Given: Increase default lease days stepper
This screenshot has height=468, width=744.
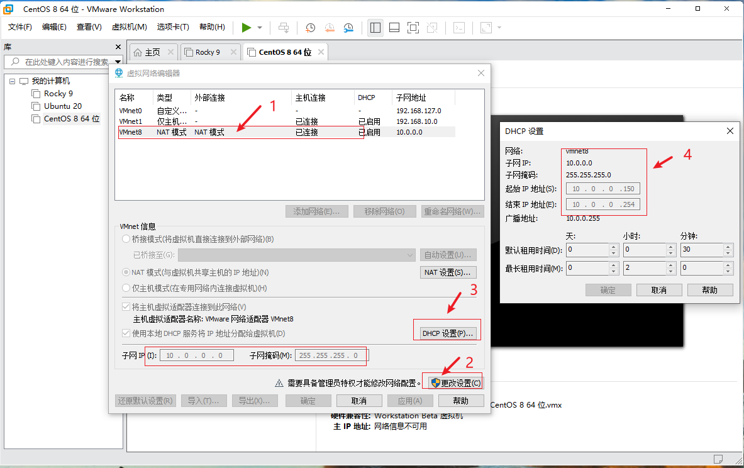Looking at the screenshot, I should pos(614,247).
